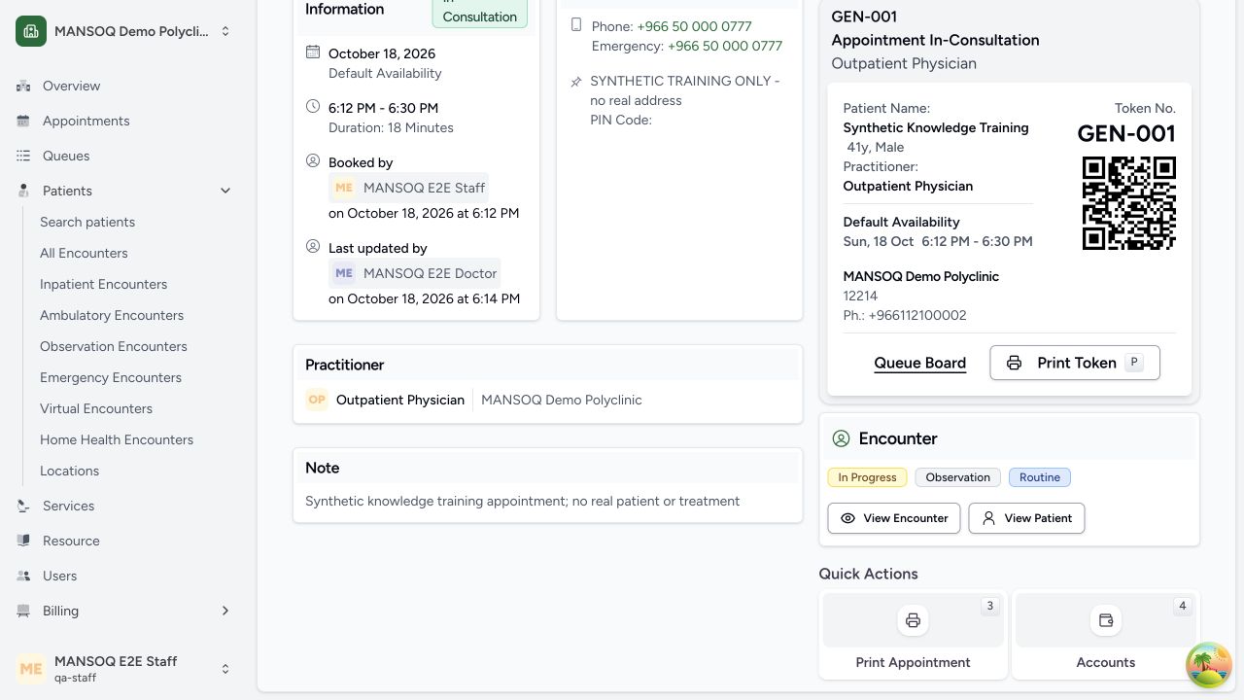Open Inpatient Encounters
Screen dimensions: 1244x700
point(103,284)
